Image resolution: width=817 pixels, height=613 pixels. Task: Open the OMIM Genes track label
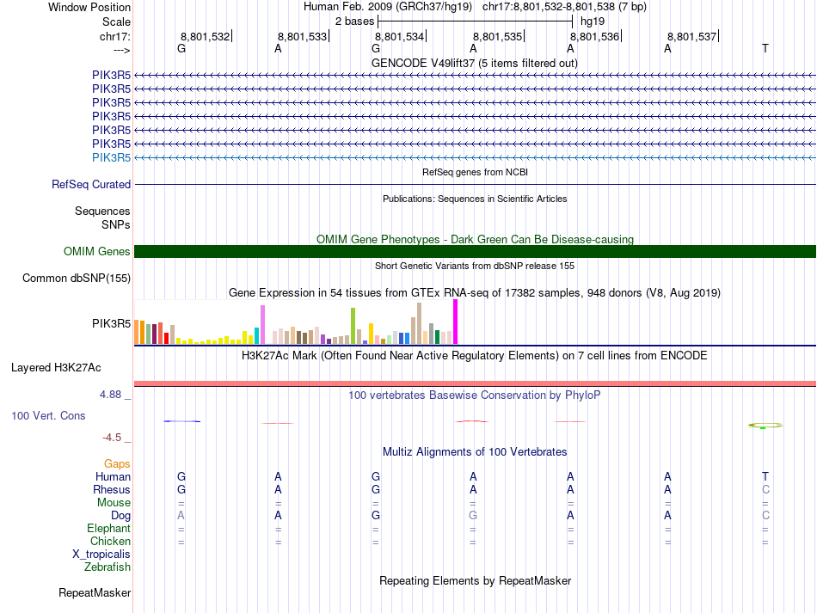point(97,252)
